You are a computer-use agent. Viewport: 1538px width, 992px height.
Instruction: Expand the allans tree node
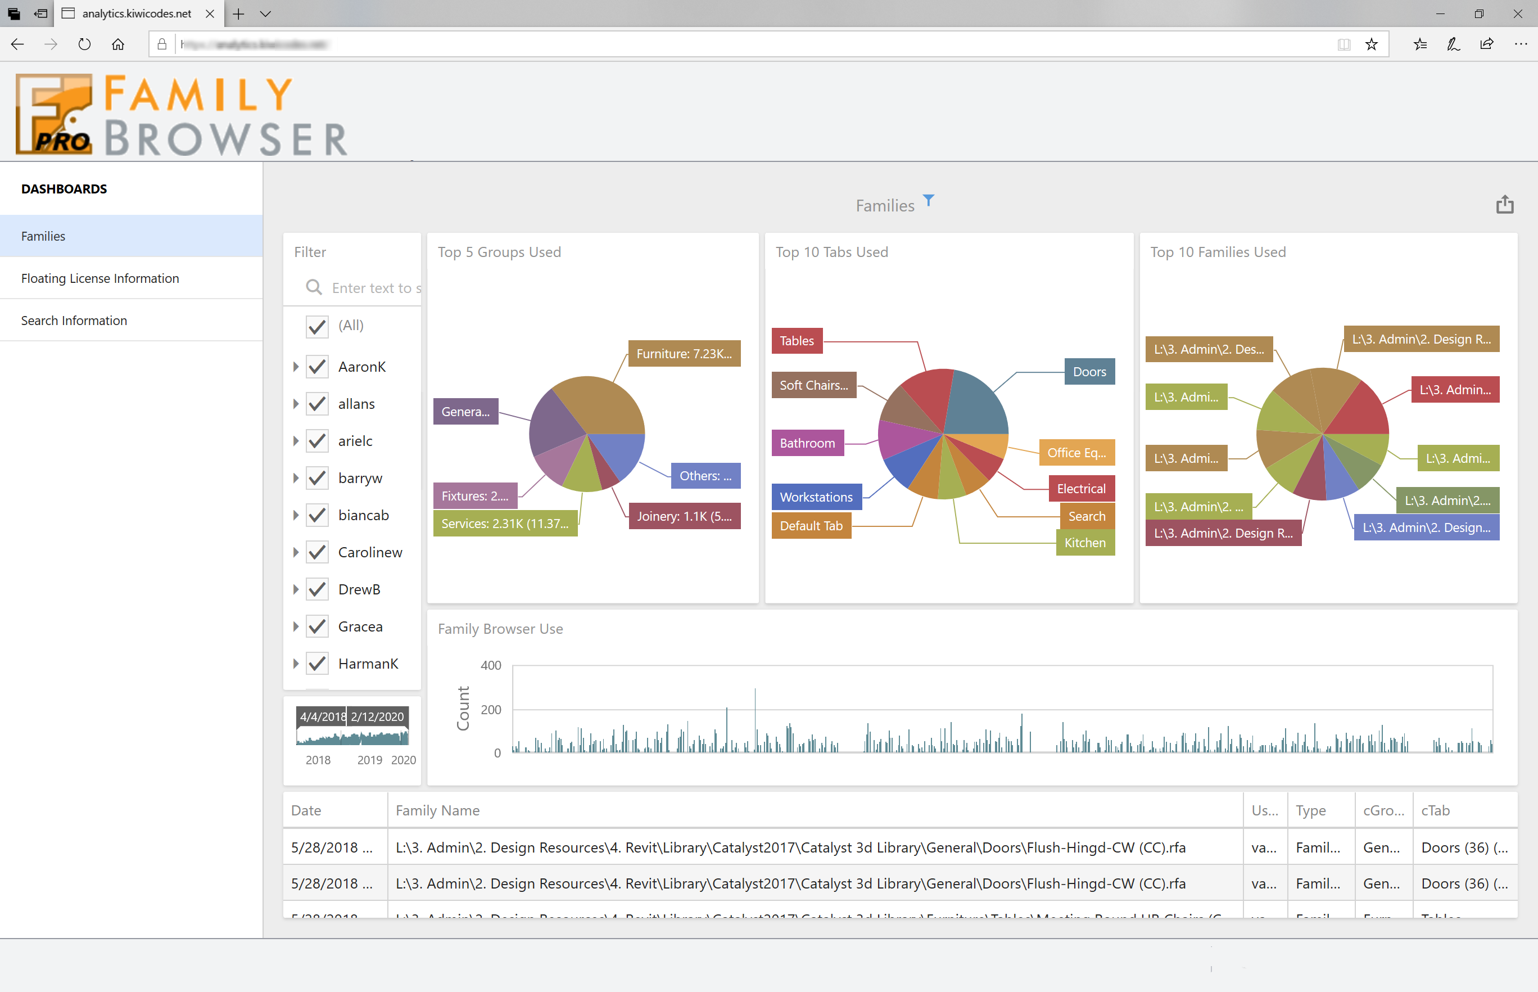(296, 404)
